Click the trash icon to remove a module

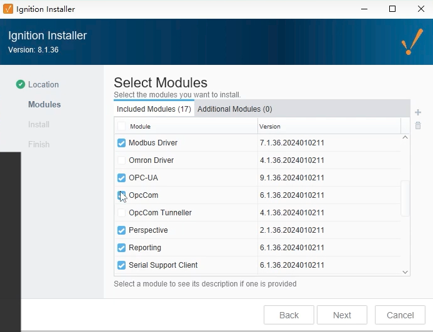(x=418, y=125)
